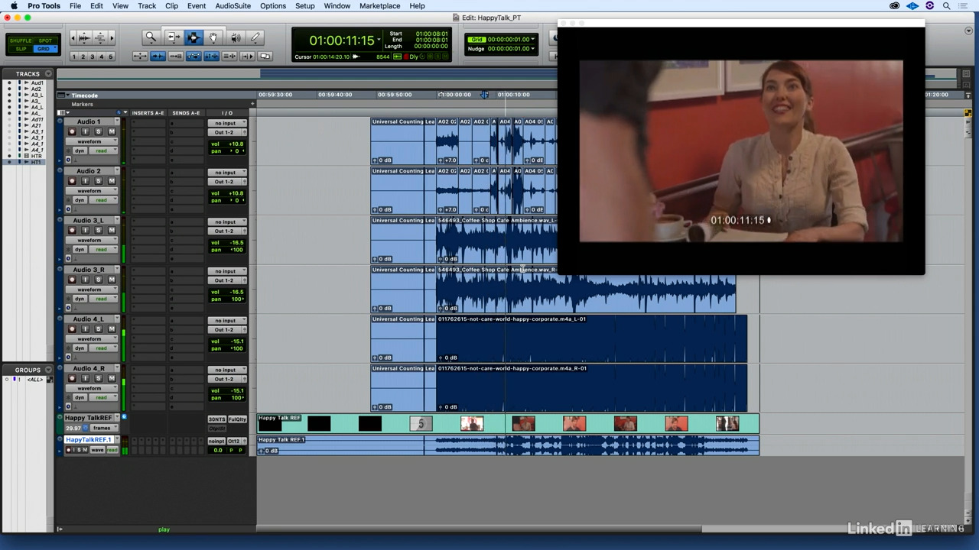Open the Grid value pop-up selector

tap(532, 39)
